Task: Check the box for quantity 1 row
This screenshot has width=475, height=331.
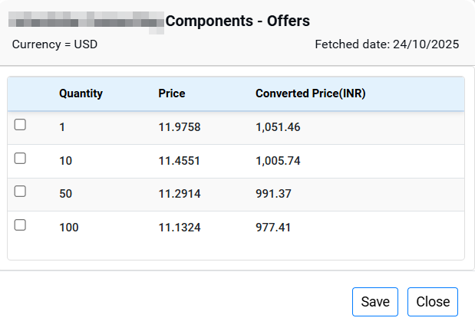Action: coord(21,125)
